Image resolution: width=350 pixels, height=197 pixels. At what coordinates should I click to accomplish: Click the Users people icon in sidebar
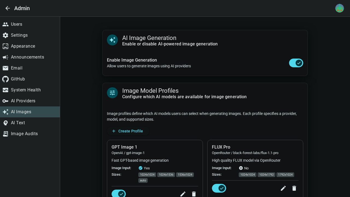5,24
